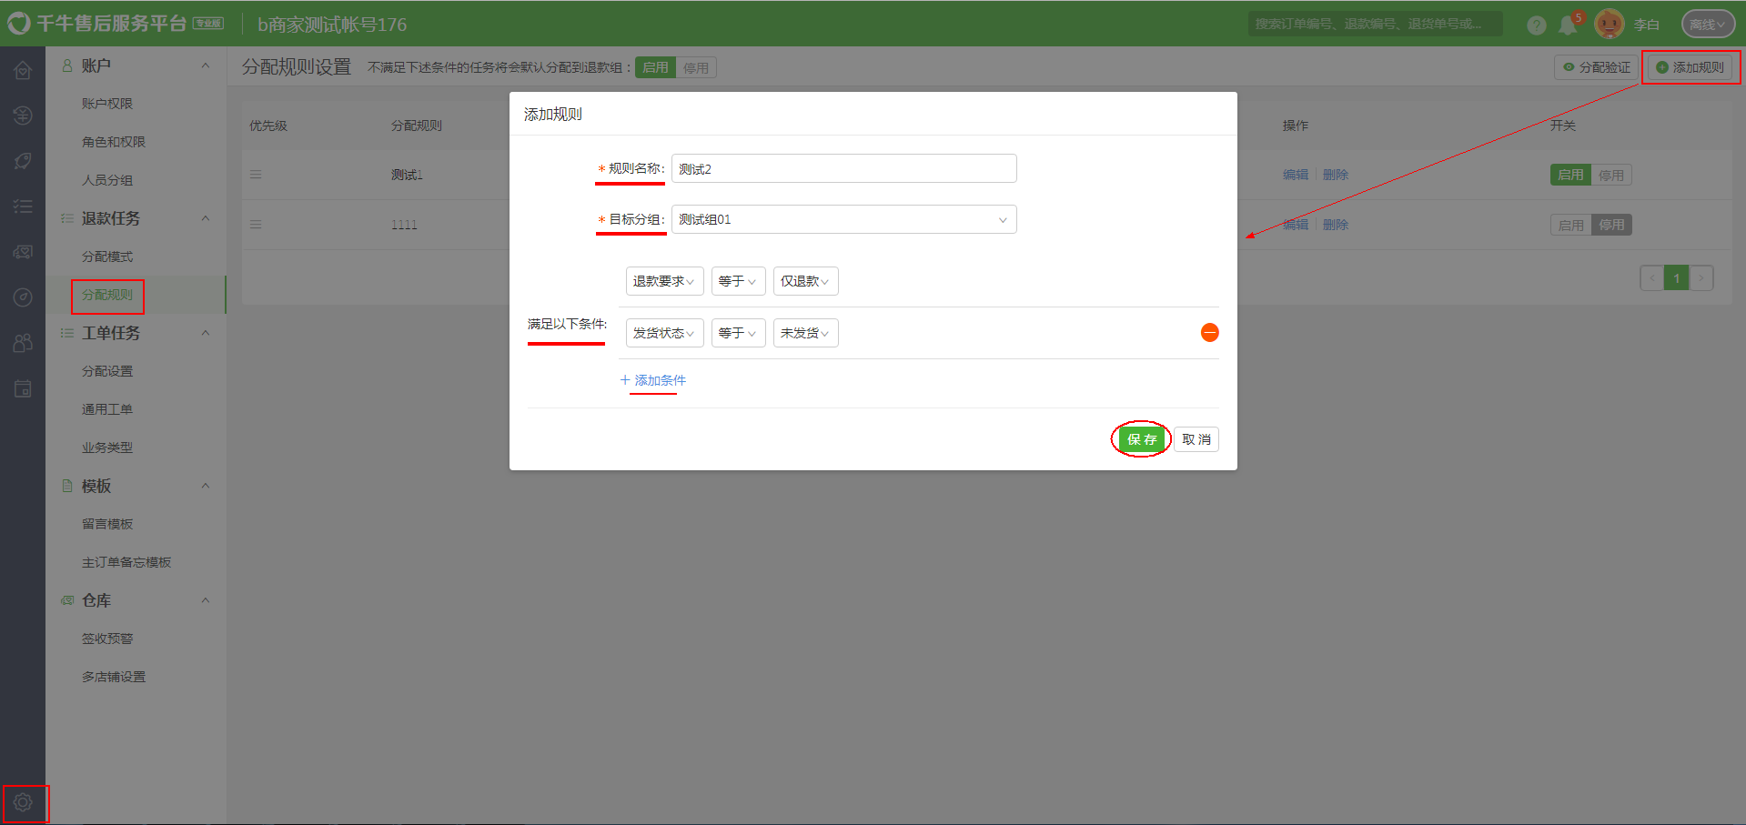The height and width of the screenshot is (825, 1746).
Task: Open 账户权限 in the sidebar
Action: 107,104
